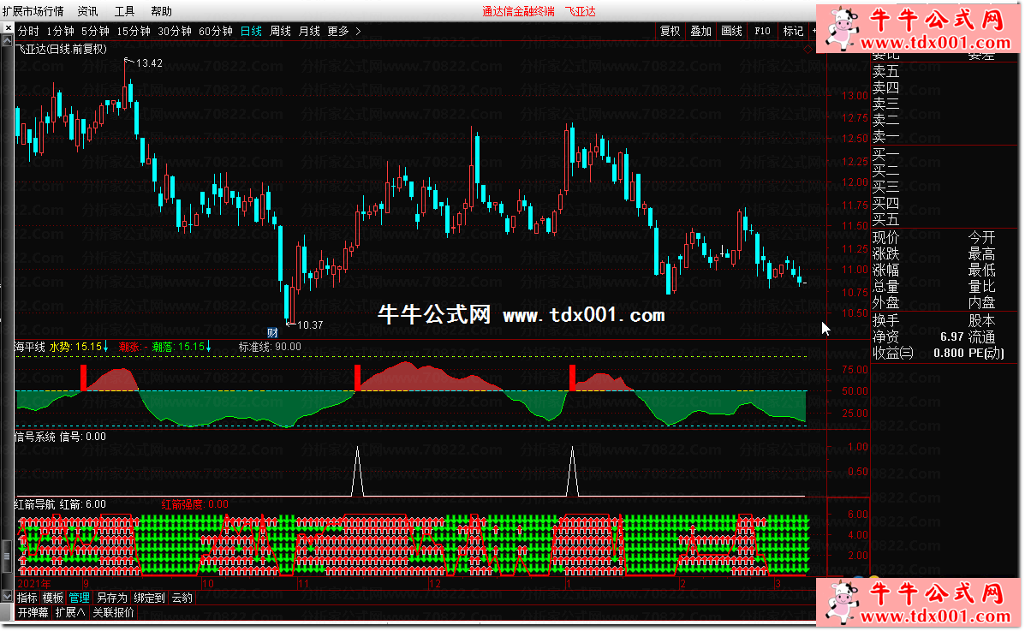Viewport: 1025px width, 631px height.
Task: Expand the 扩展∧ panel
Action: (70, 612)
